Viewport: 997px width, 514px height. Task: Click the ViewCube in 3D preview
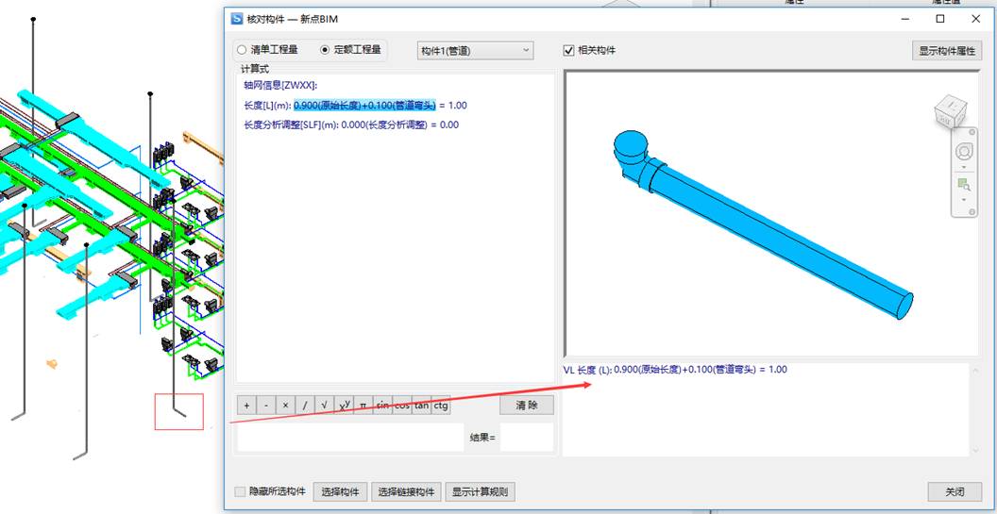[x=949, y=113]
